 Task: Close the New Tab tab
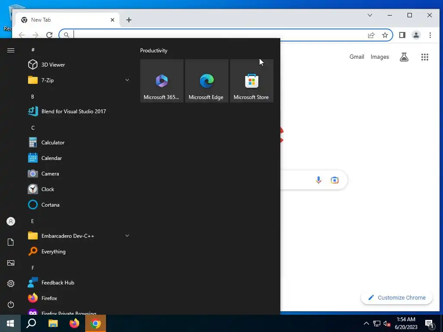click(112, 20)
